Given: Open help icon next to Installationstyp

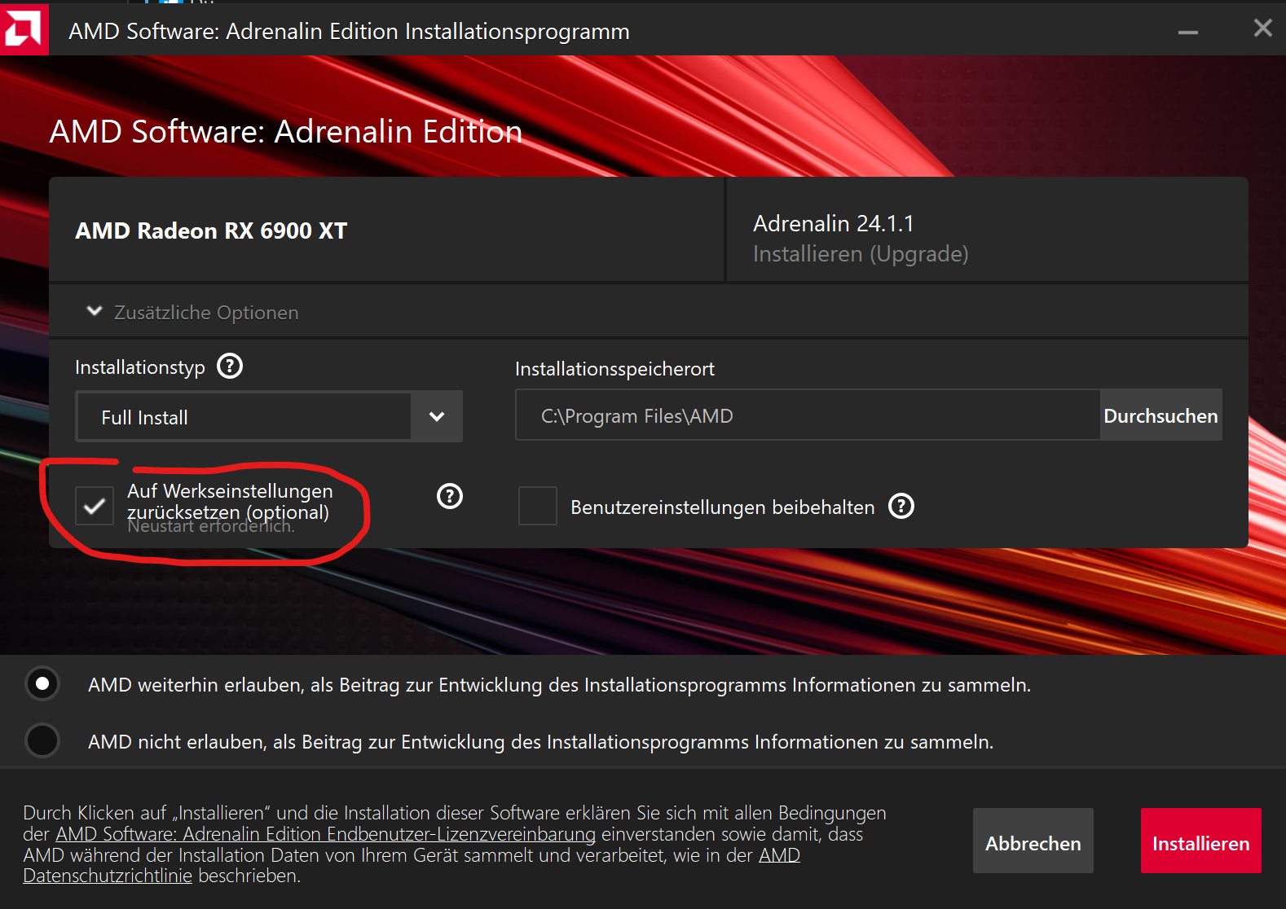Looking at the screenshot, I should click(230, 366).
